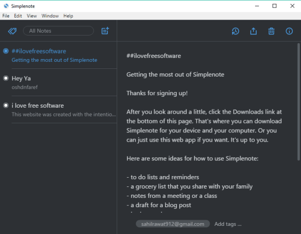Open the Help menu
Viewport: 301px width, 234px height.
[x=68, y=16]
